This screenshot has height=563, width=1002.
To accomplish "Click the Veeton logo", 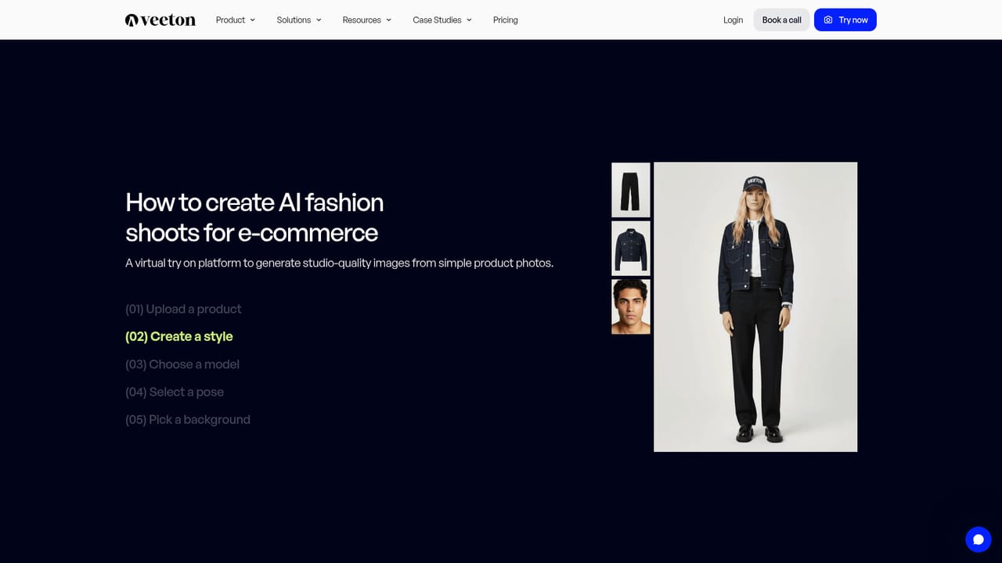I will pos(160,20).
